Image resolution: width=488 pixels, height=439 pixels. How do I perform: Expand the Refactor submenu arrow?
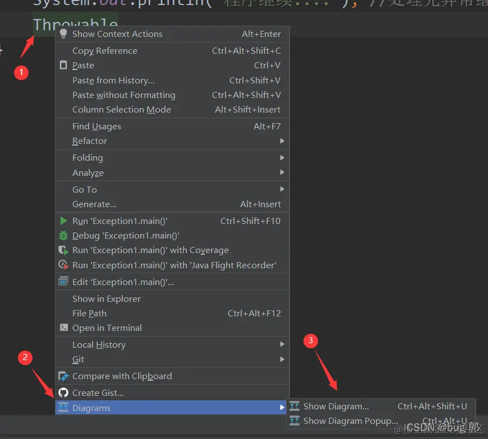click(282, 141)
